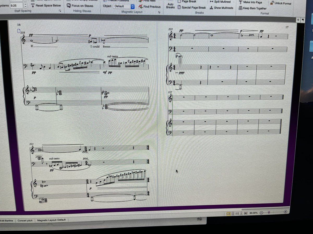The width and height of the screenshot is (313, 234).
Task: Select spread pages vertically view icon
Action: click(233, 213)
